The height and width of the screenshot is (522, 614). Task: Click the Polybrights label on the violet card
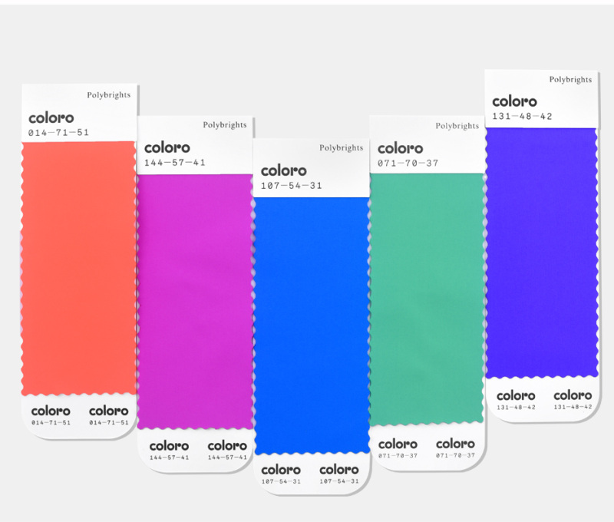(570, 80)
